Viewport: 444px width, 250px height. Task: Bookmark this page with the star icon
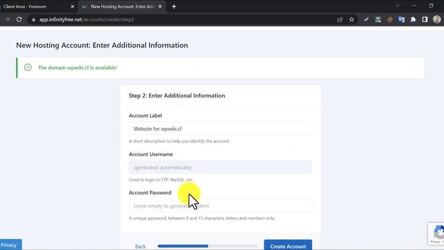352,19
